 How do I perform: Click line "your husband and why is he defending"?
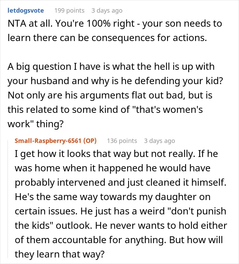coord(115,81)
